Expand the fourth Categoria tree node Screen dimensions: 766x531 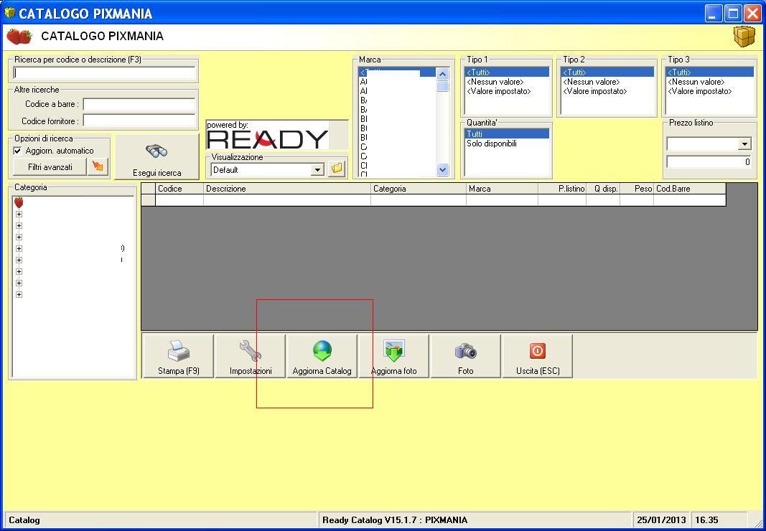tap(19, 248)
